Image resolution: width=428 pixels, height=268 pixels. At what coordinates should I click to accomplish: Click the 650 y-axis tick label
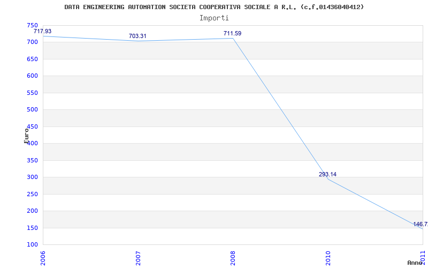tap(32, 59)
